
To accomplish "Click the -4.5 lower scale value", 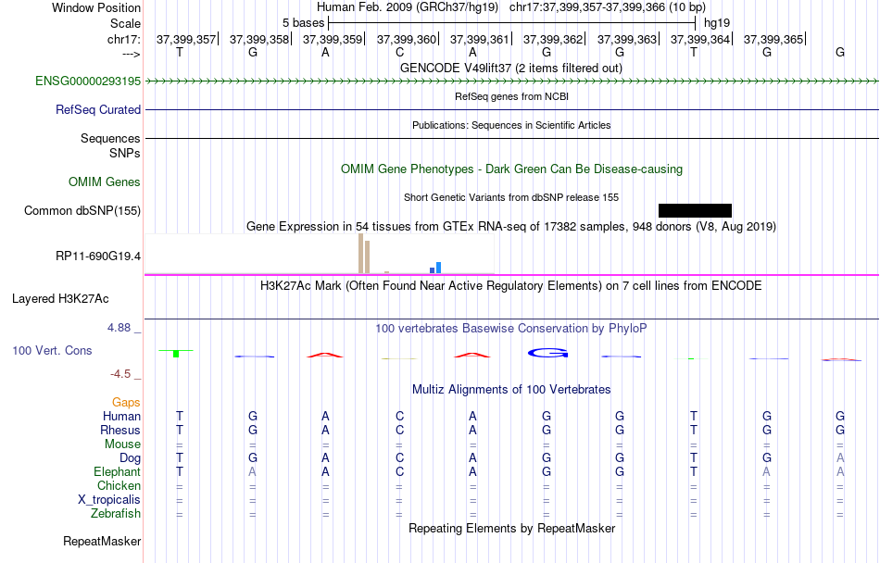I will click(x=120, y=373).
